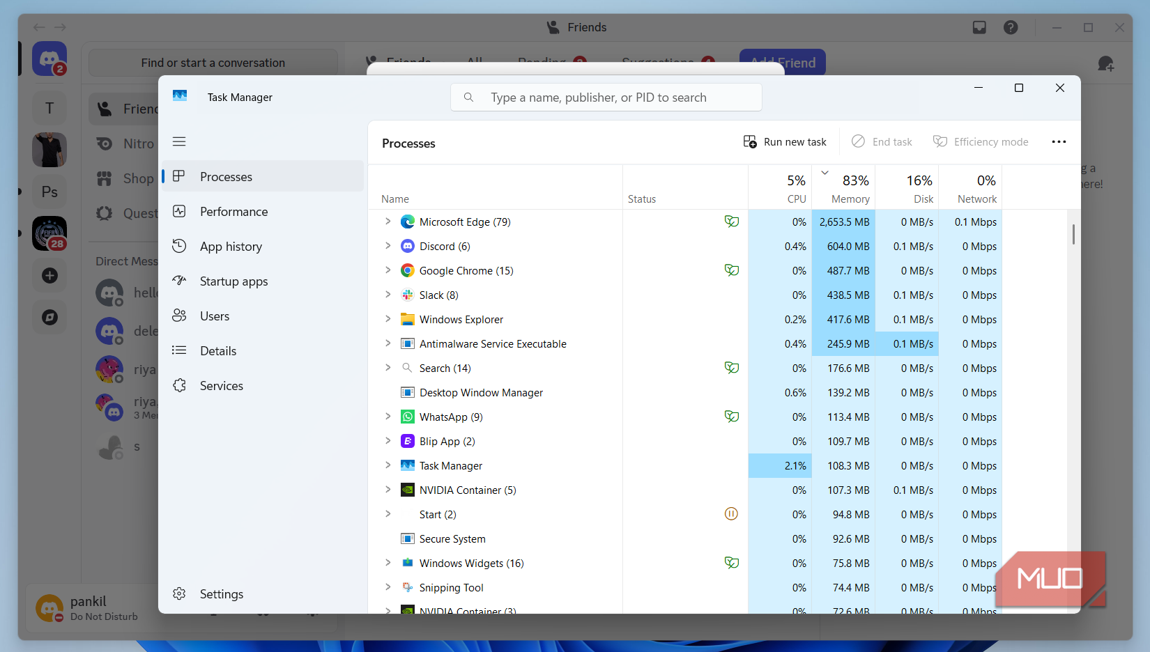1150x652 pixels.
Task: Open the Discord help icon
Action: click(1011, 27)
